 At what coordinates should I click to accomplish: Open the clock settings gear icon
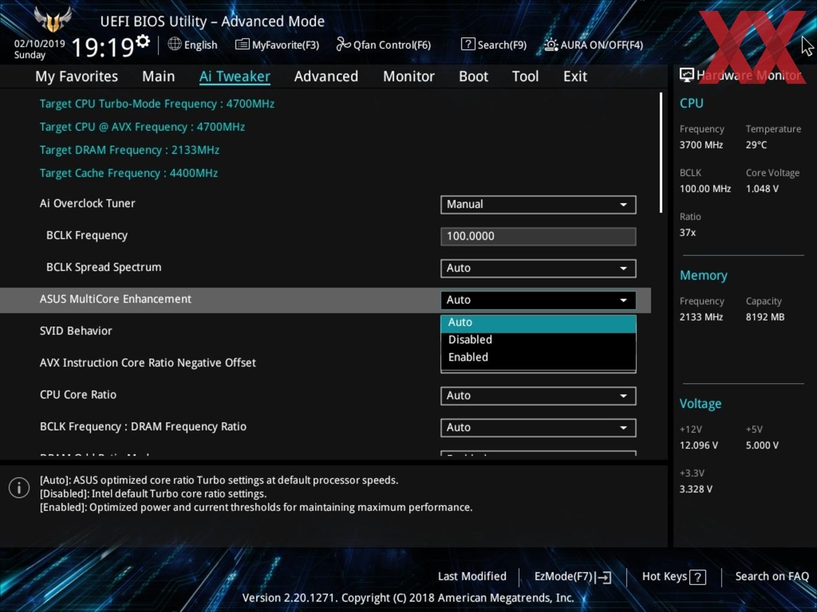142,41
